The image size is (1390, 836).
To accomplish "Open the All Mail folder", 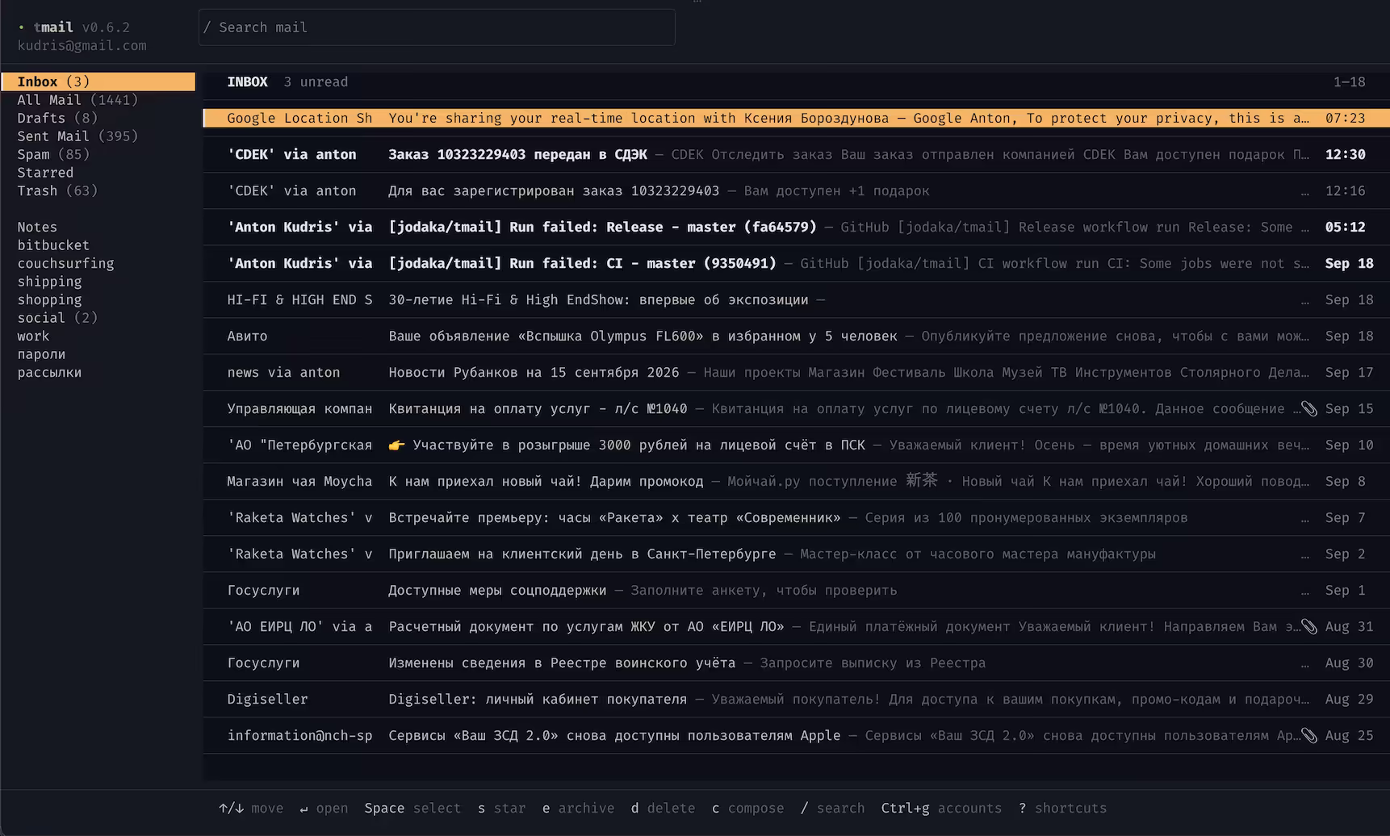I will click(x=77, y=100).
